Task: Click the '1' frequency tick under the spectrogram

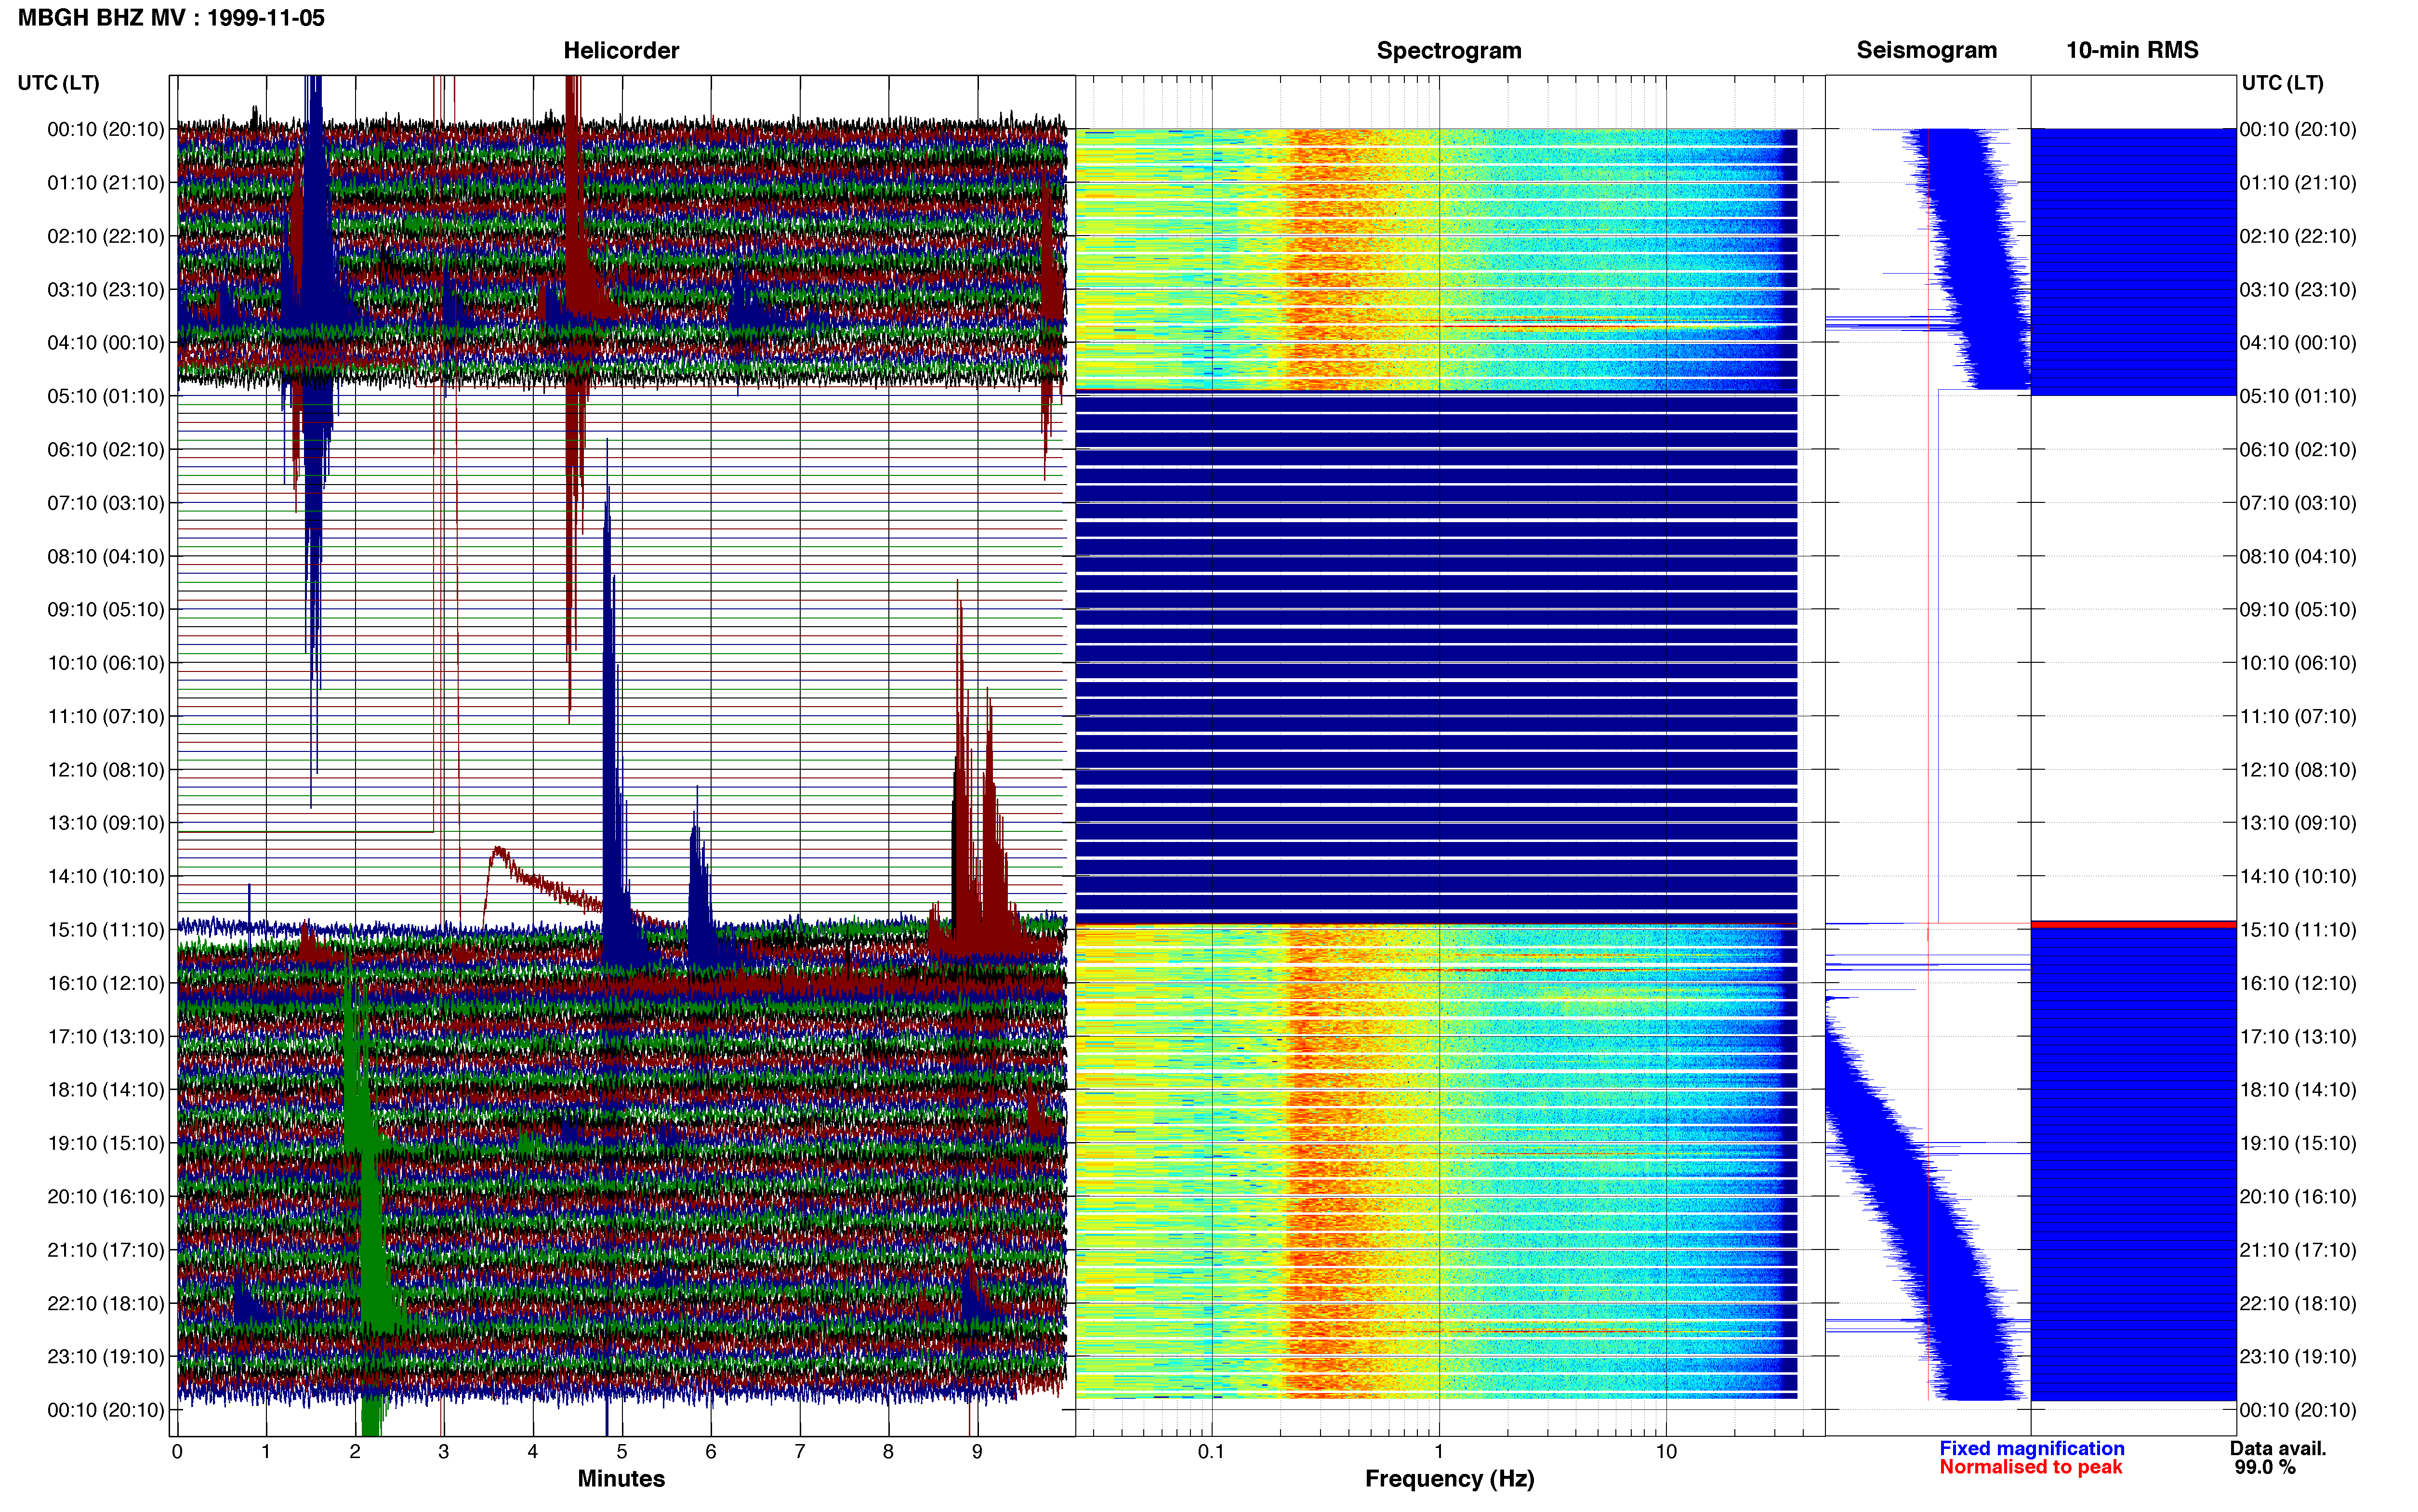Action: pos(1439,1451)
